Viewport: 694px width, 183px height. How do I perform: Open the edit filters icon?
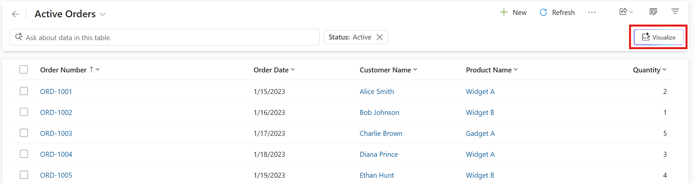pyautogui.click(x=675, y=12)
